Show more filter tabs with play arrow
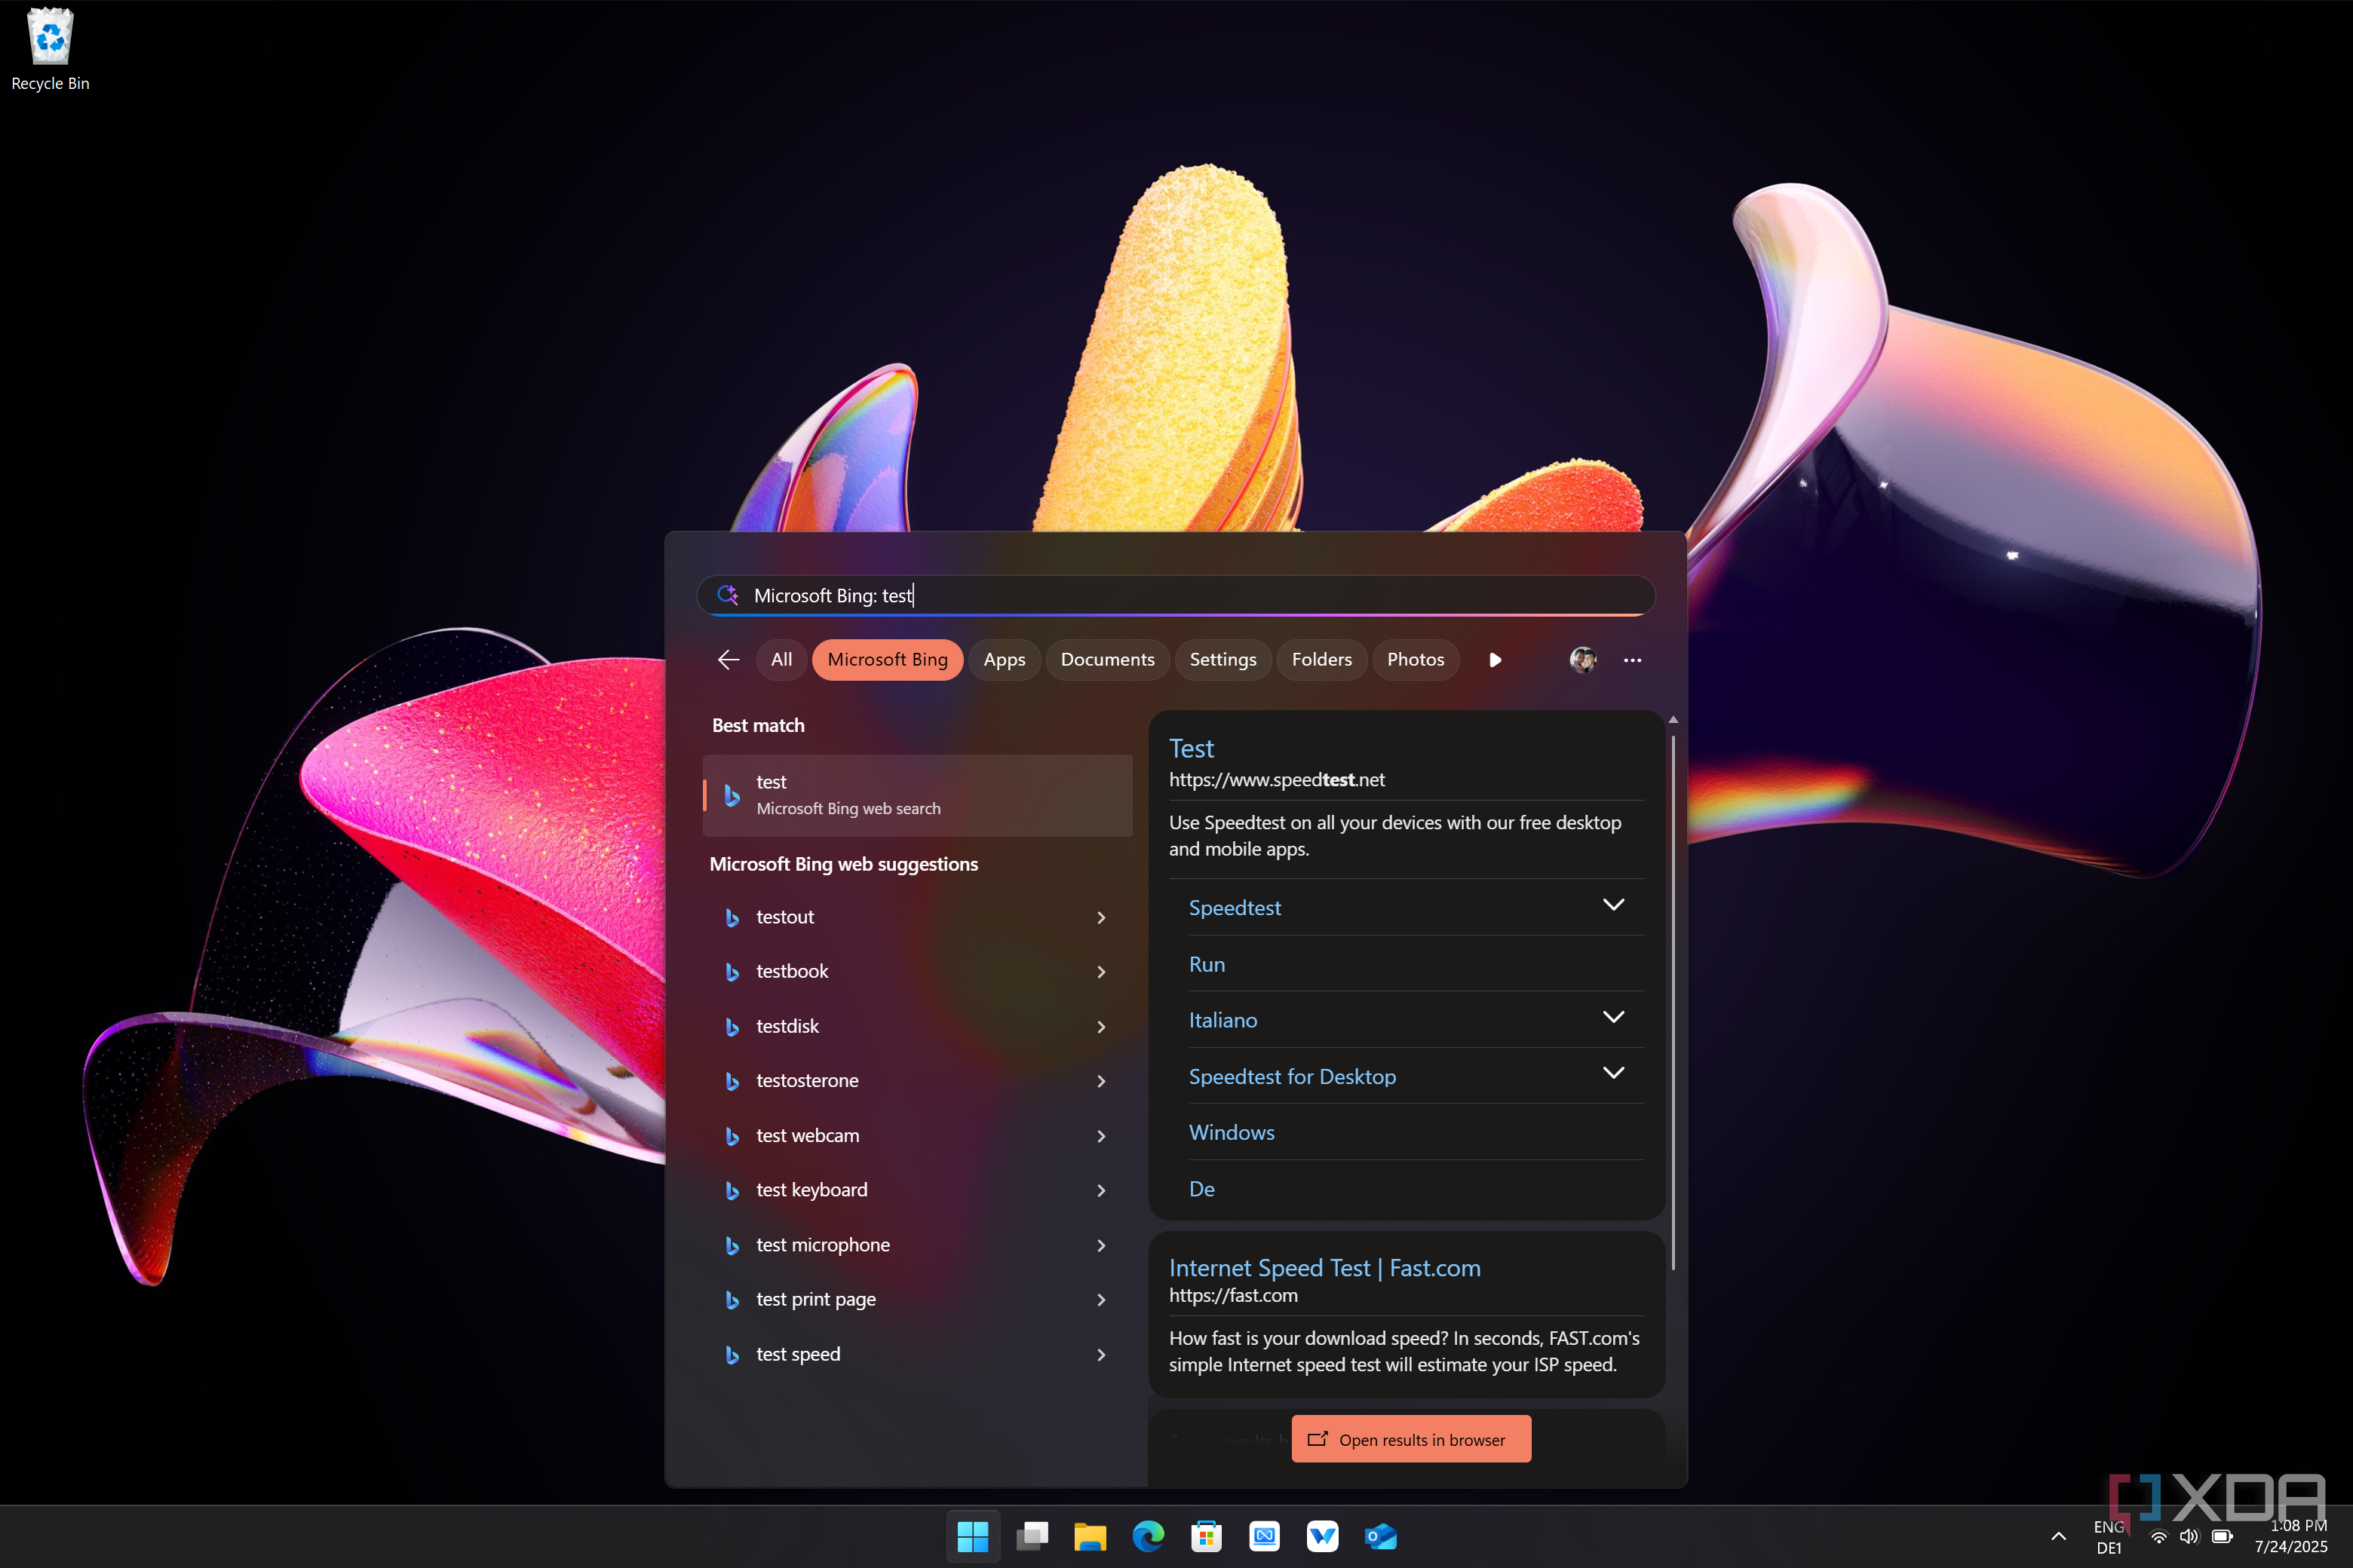Screen dimensions: 2353x1568 1495,660
